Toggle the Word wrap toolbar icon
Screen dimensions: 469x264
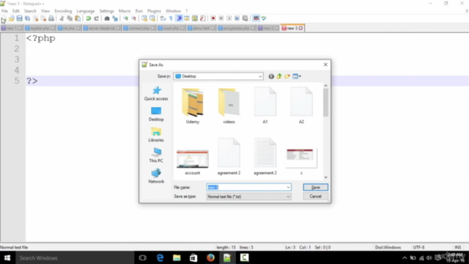click(163, 18)
